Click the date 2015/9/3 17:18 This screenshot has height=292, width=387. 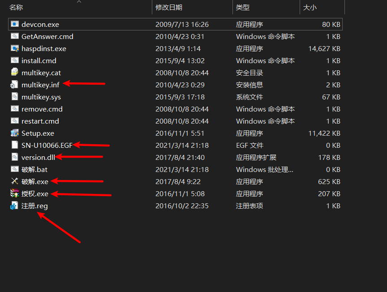180,97
